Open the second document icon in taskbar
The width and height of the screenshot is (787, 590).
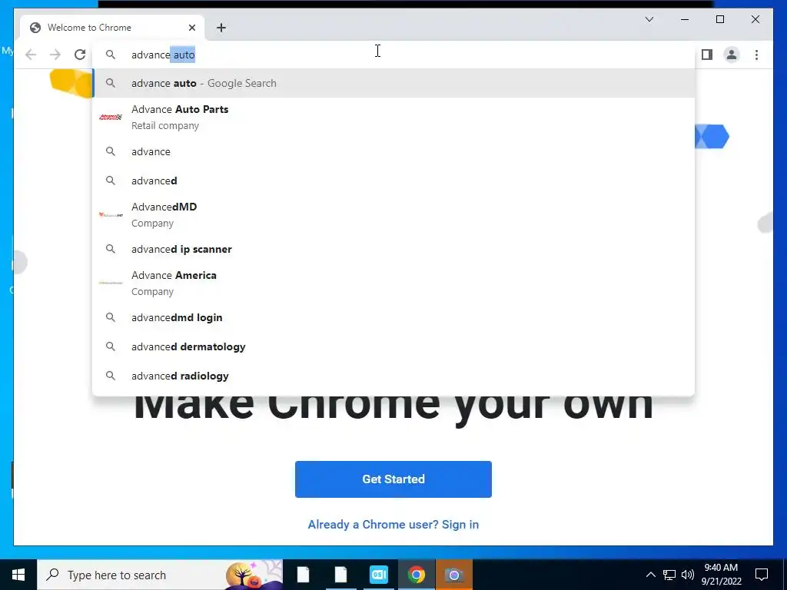340,575
